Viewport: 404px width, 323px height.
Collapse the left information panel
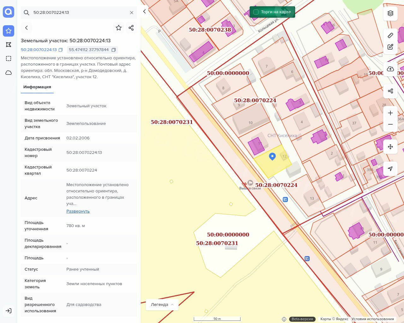click(145, 11)
